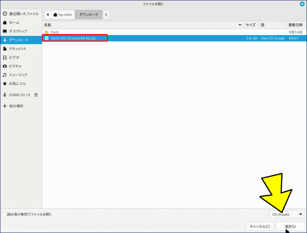The height and width of the screenshot is (233, 307).
Task: Enable 読み取り専用でファイルを開く checkbox
Action: coord(5,215)
